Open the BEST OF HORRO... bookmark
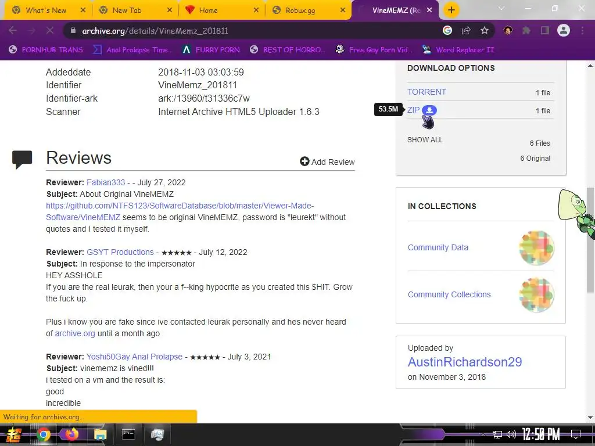 pyautogui.click(x=288, y=50)
